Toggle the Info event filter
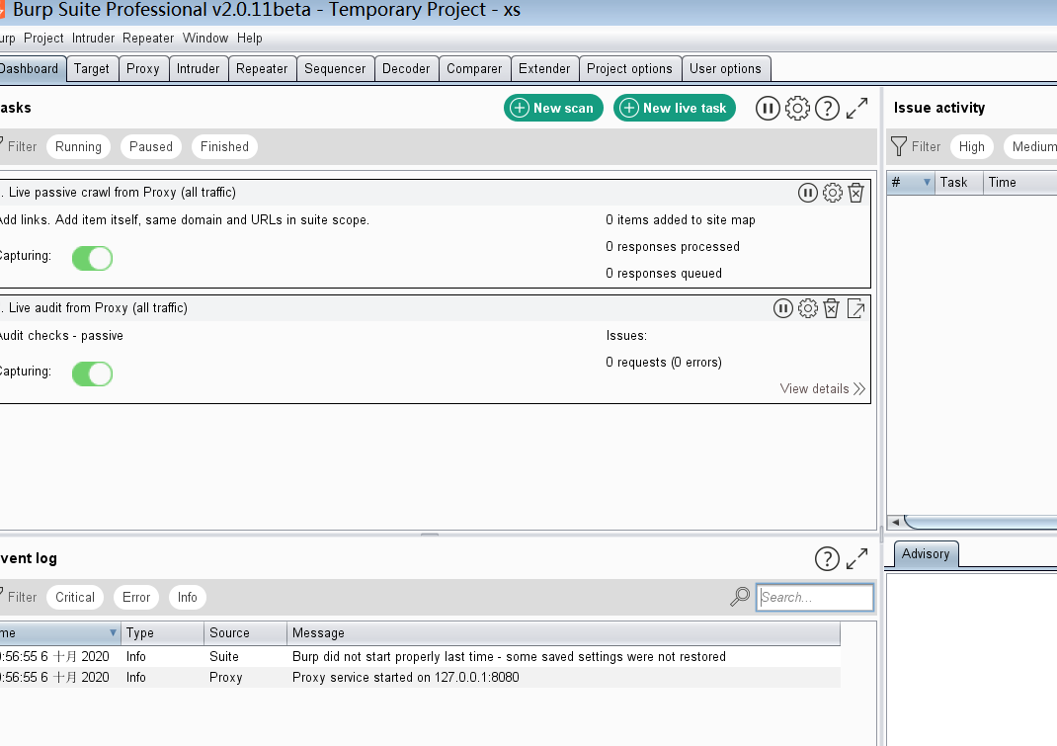 click(x=188, y=597)
